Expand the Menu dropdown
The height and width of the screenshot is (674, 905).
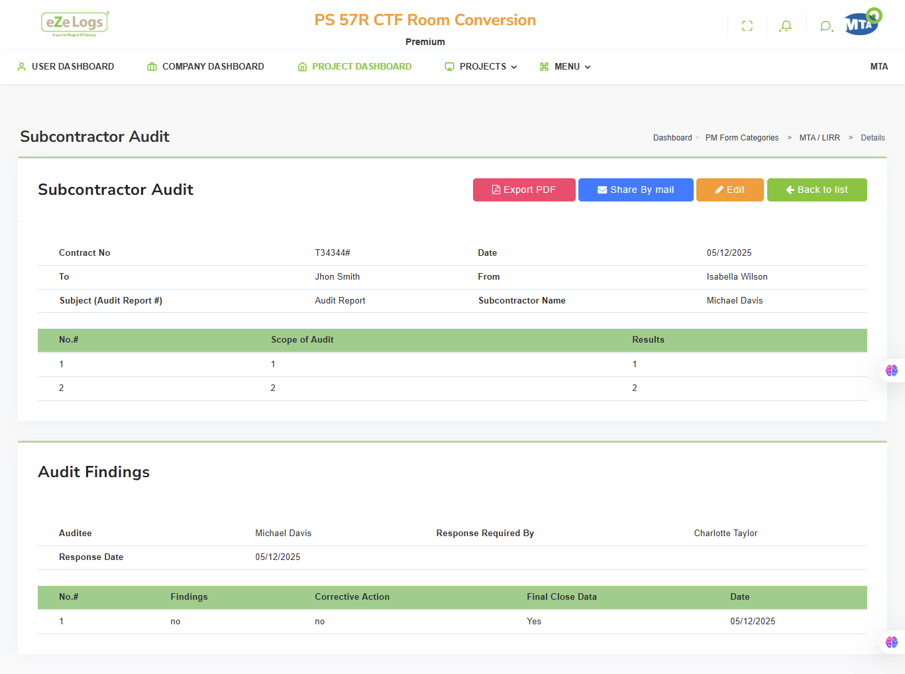click(565, 66)
